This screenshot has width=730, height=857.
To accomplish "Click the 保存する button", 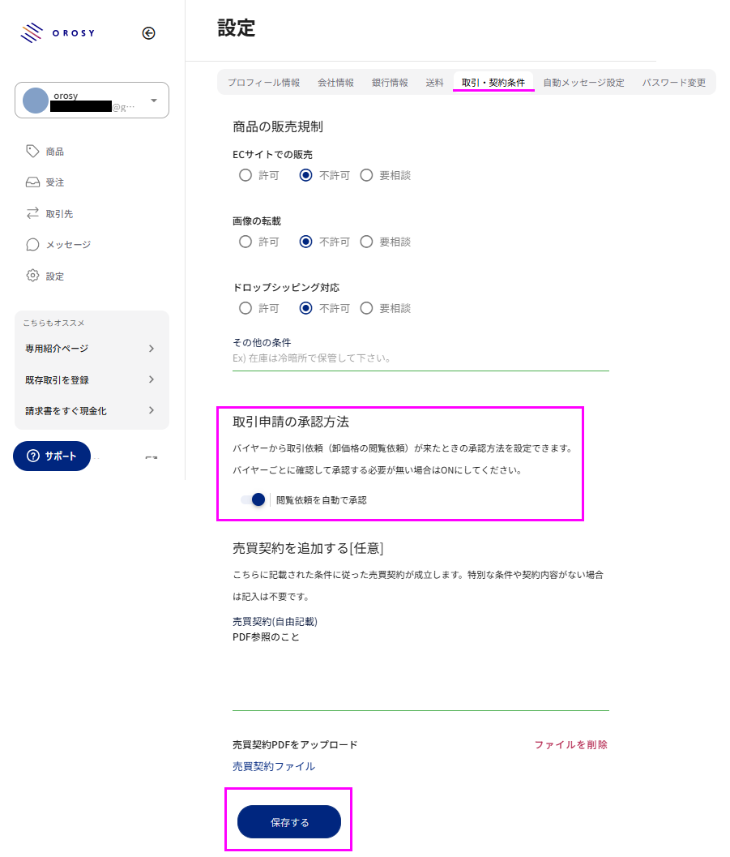I will tap(289, 822).
